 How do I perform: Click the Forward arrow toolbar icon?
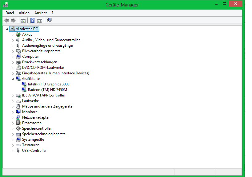pos(14,20)
